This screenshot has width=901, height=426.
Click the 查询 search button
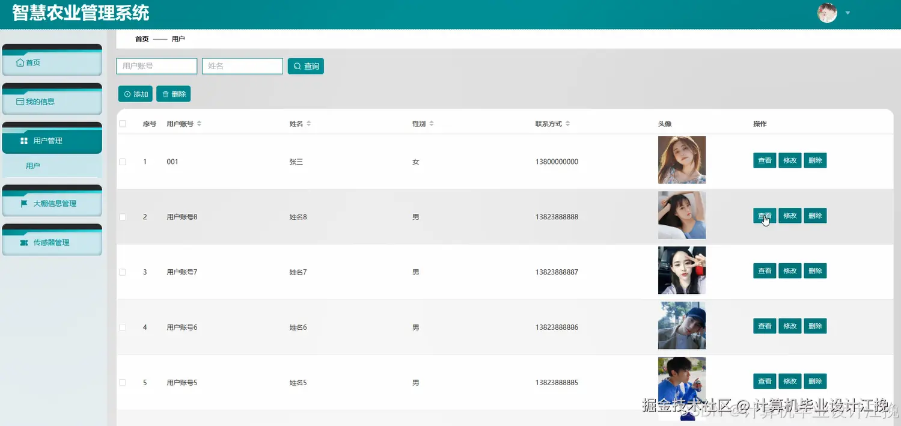point(306,66)
